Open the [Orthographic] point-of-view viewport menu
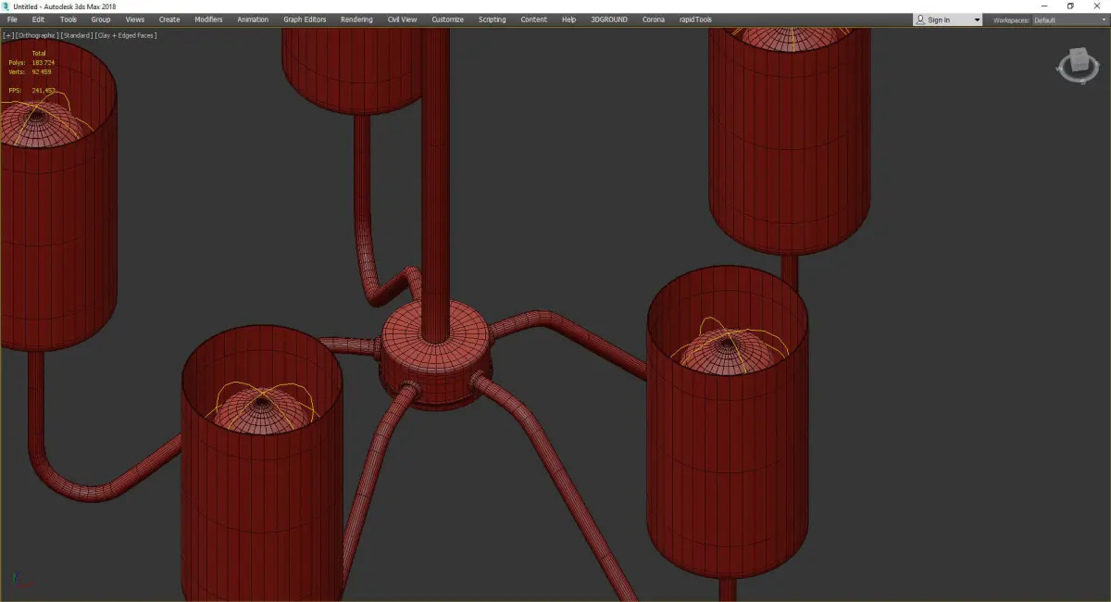This screenshot has width=1111, height=602. (36, 35)
